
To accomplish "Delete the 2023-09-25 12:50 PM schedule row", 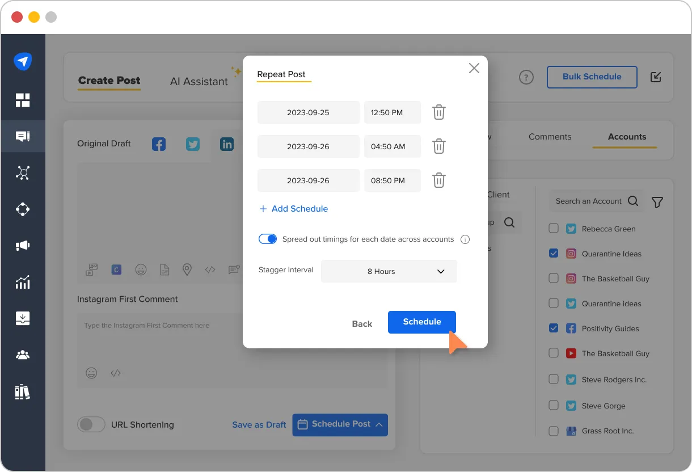I will point(438,112).
